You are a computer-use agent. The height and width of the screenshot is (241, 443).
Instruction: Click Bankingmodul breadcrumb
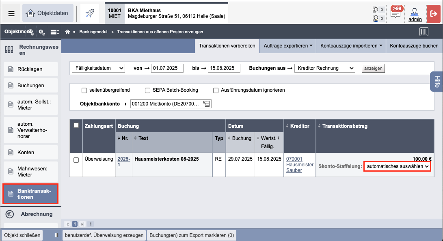tap(93, 32)
